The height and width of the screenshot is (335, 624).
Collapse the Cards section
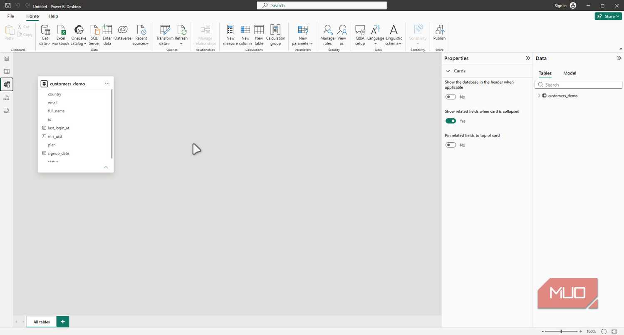point(448,71)
